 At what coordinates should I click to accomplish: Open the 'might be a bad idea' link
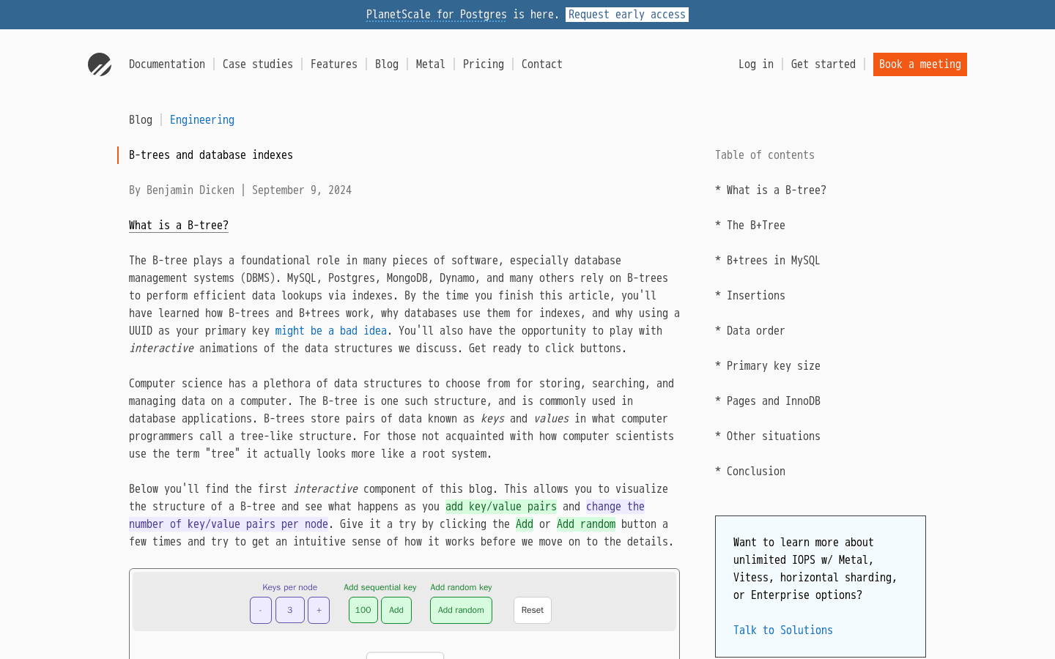coord(330,330)
